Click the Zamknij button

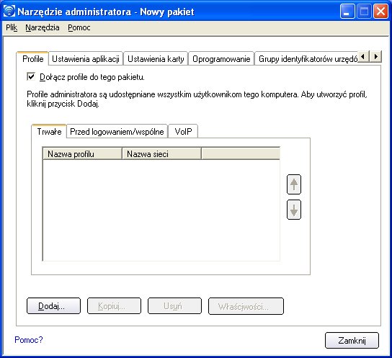point(352,340)
